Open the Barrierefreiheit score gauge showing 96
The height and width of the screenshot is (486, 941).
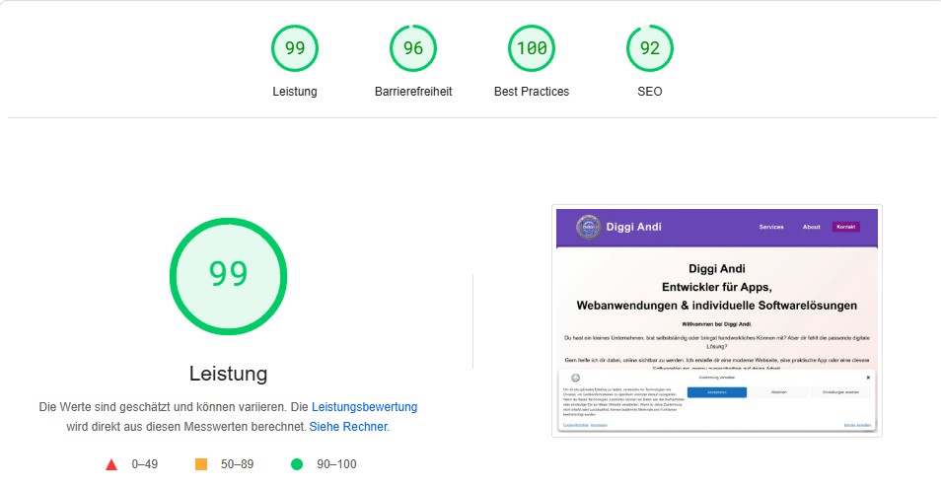[x=413, y=48]
